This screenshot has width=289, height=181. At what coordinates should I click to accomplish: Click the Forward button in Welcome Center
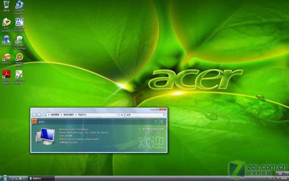39,115
